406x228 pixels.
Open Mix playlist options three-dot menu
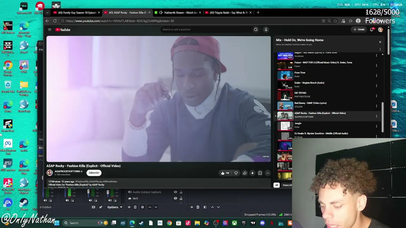click(380, 49)
